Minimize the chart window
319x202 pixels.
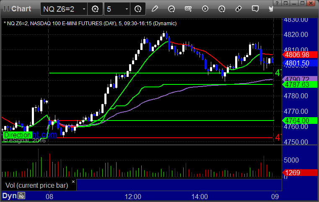294,3
